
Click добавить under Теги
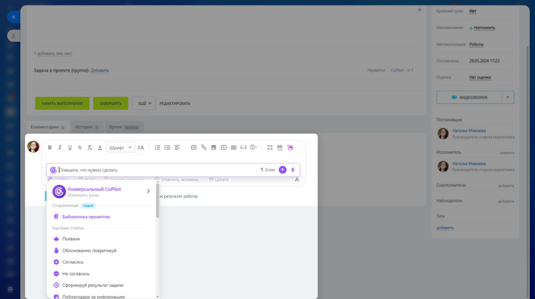tap(445, 228)
